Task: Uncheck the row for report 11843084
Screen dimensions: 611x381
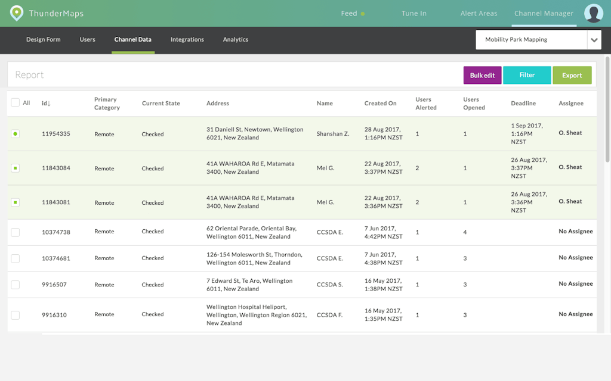Action: pos(16,168)
